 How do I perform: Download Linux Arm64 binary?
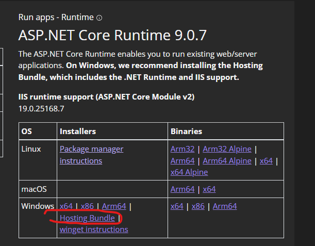tap(183, 161)
